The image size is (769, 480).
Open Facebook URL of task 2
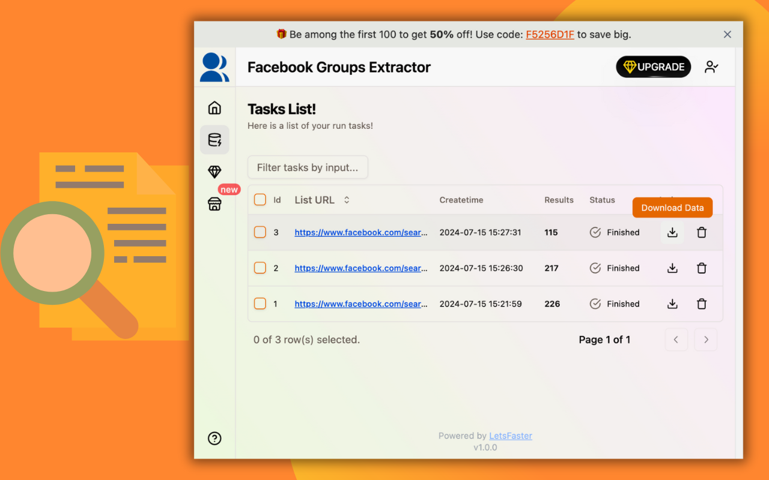point(361,268)
